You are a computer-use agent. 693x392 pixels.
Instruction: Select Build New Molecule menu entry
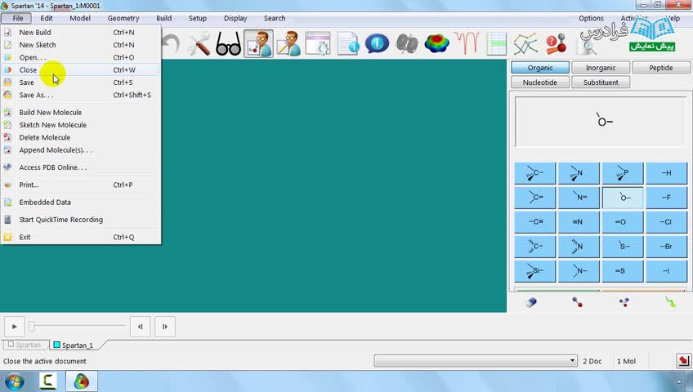click(80, 112)
